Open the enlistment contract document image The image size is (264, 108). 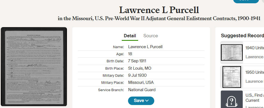[34, 67]
